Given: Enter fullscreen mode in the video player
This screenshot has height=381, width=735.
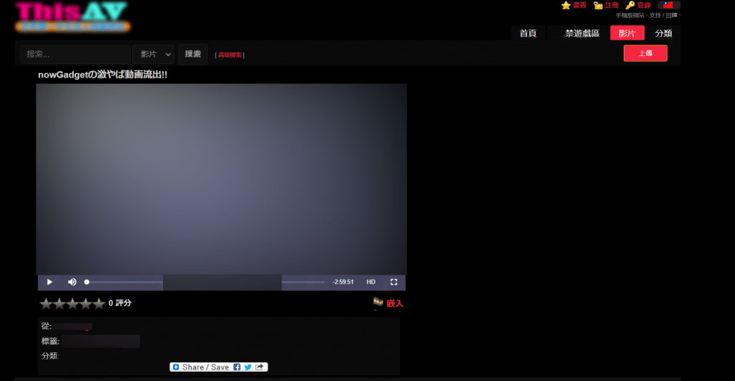Looking at the screenshot, I should tap(393, 282).
